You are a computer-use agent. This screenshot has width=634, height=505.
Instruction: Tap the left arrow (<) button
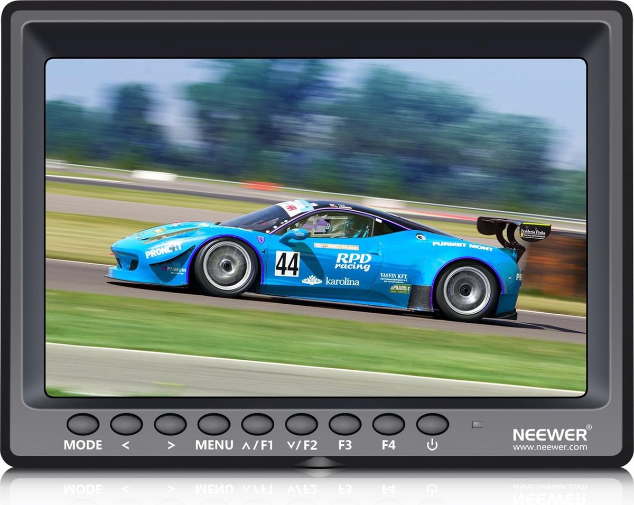[x=126, y=424]
